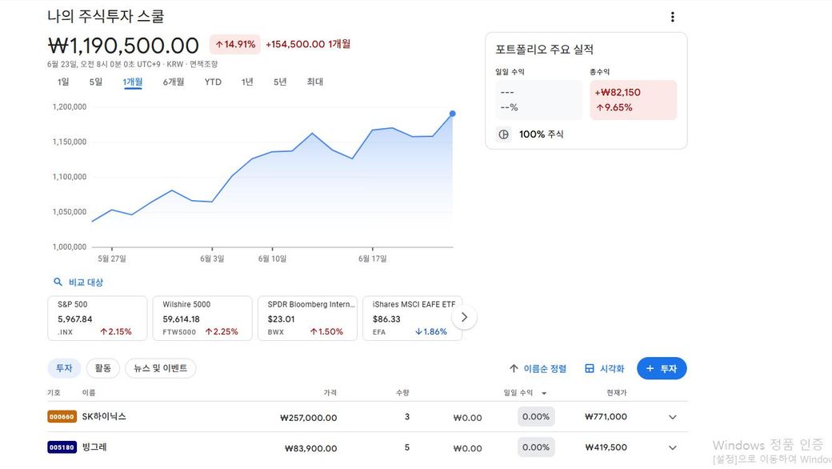Click the 총수익 total return card
The image size is (832, 469).
633,100
